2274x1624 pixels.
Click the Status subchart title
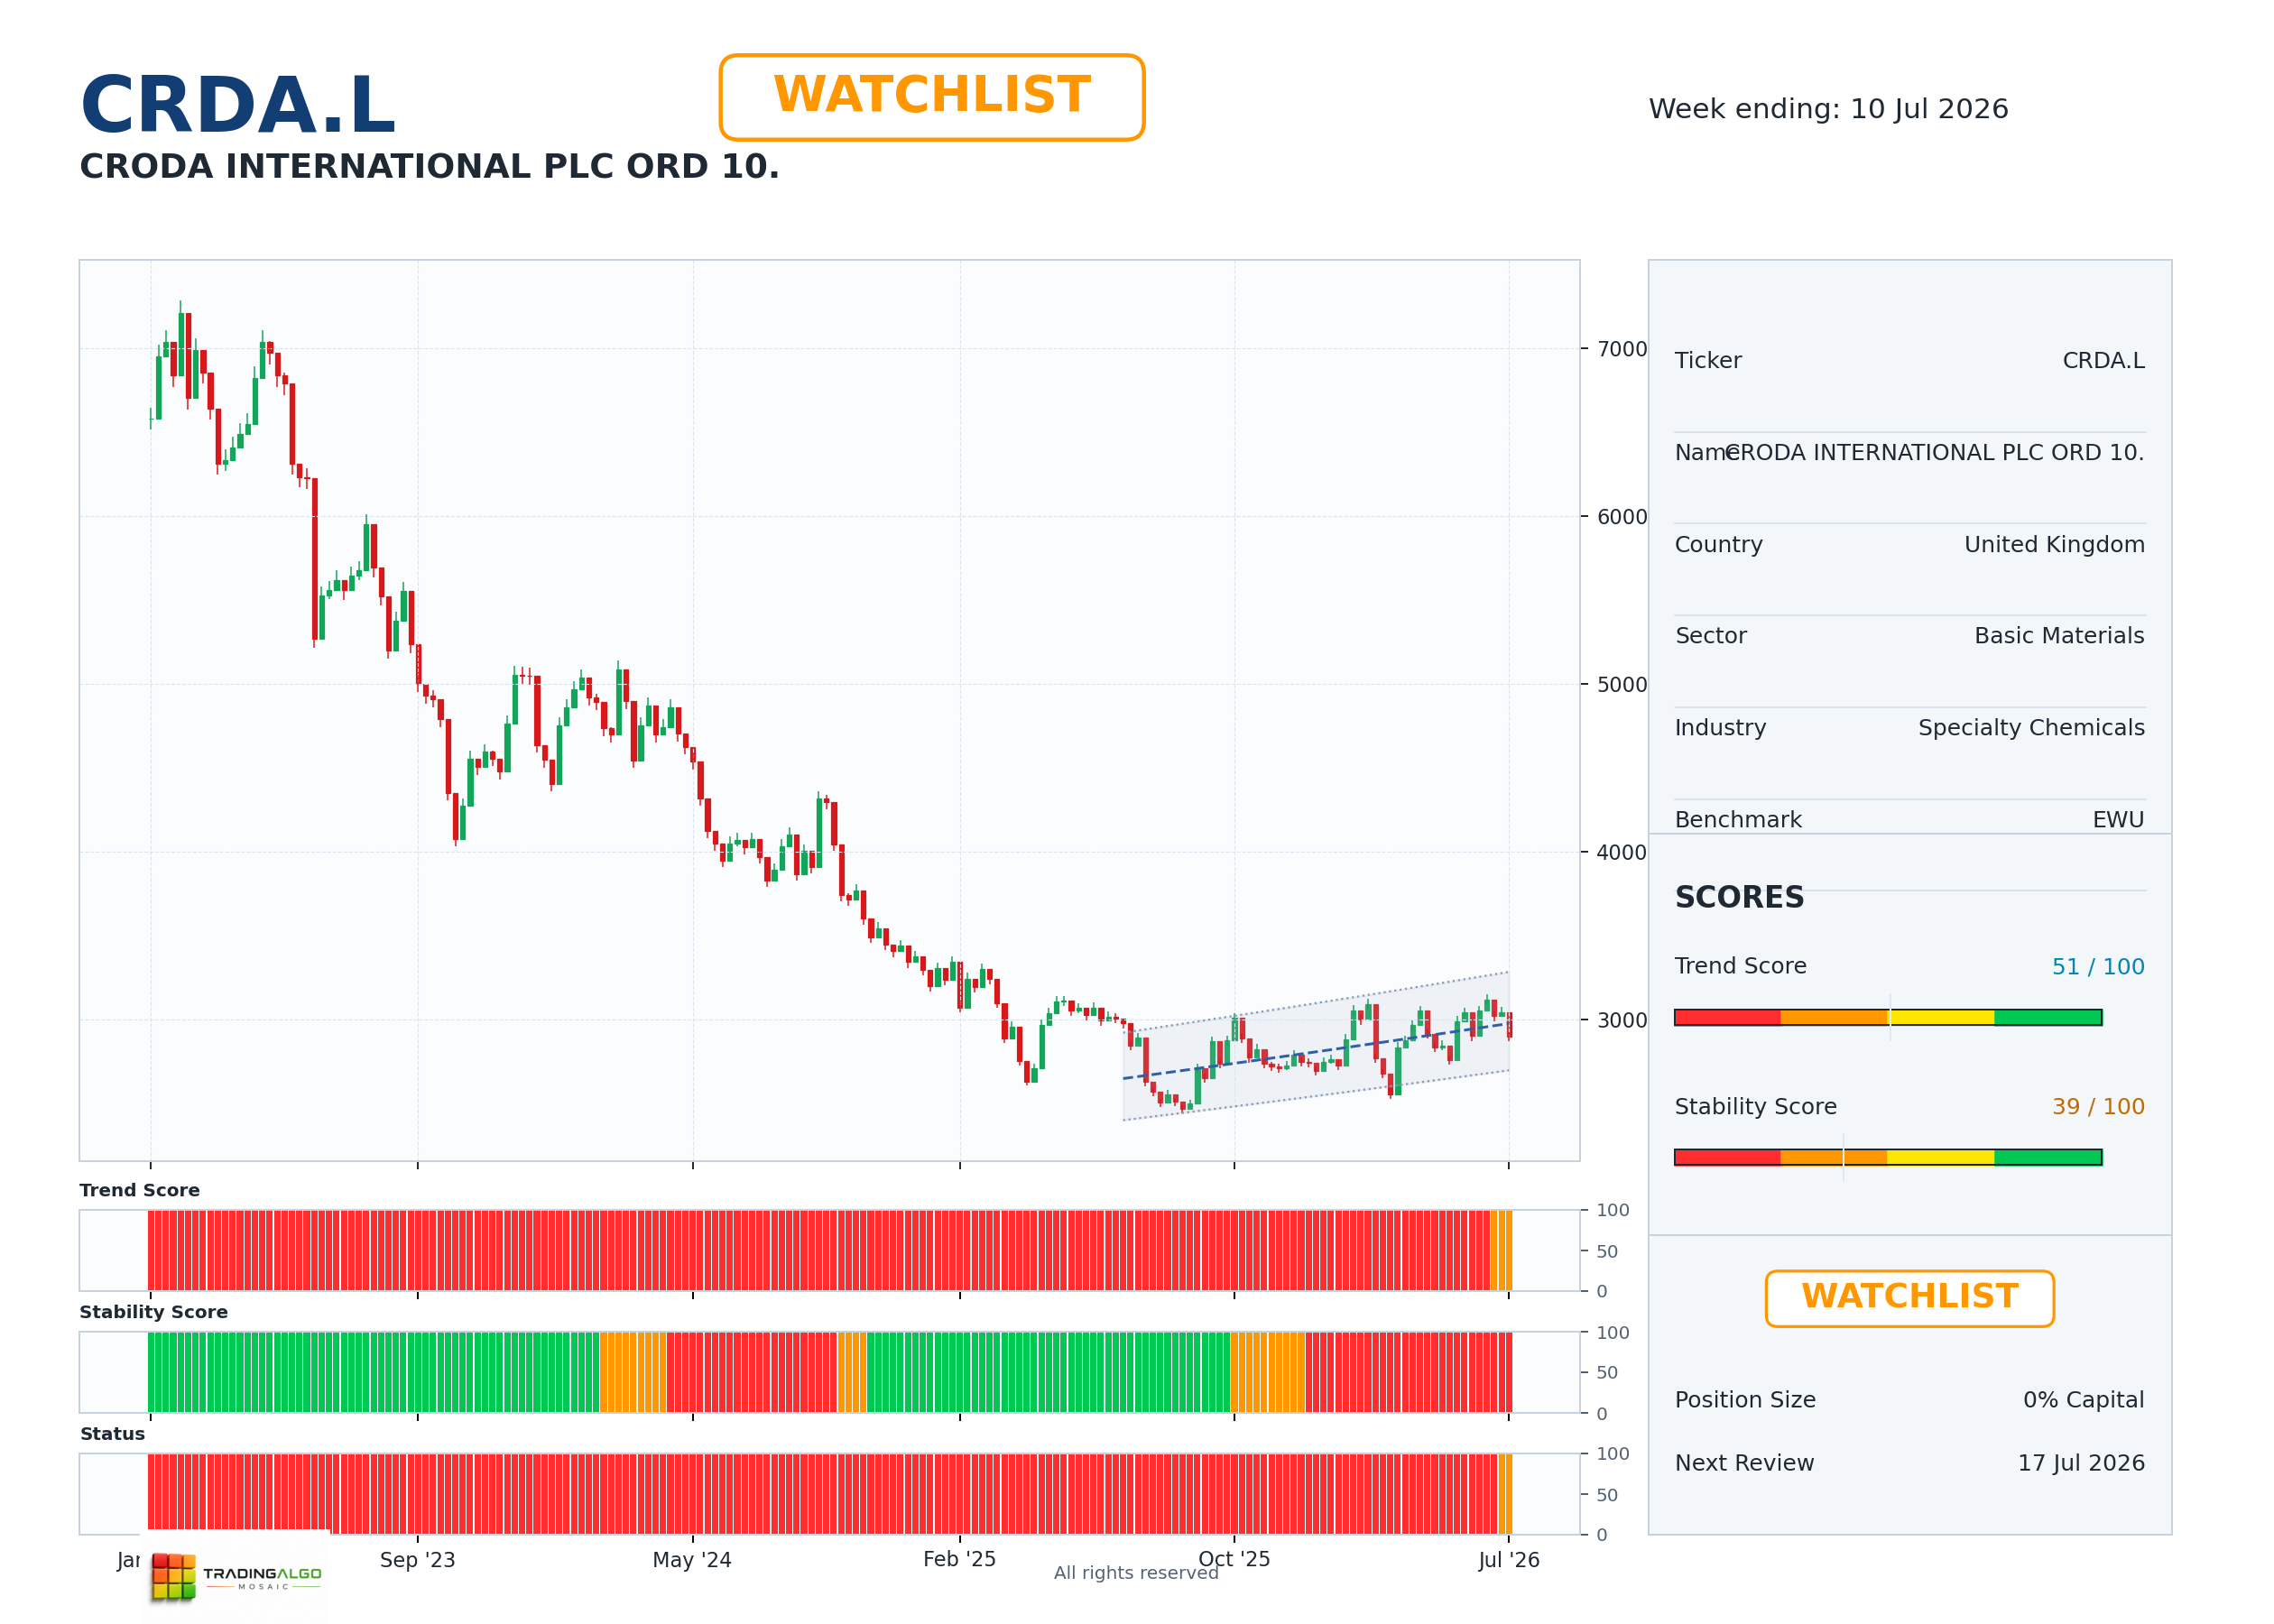[x=112, y=1434]
